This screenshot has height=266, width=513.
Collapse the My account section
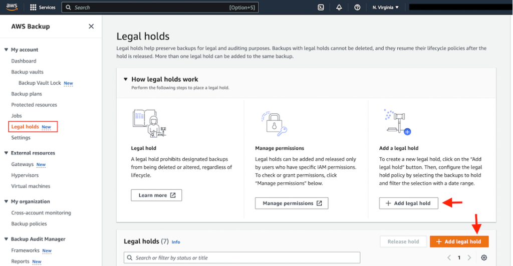pos(6,50)
